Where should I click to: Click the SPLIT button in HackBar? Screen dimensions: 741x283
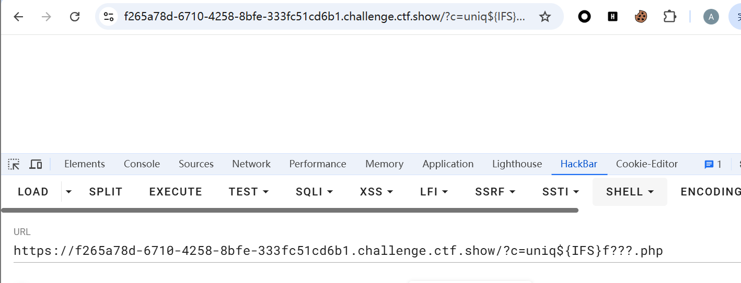(x=106, y=192)
